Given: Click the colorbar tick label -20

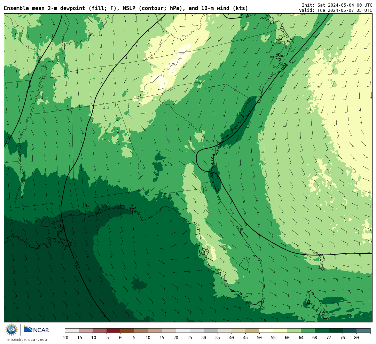Looking at the screenshot, I should tap(65, 337).
